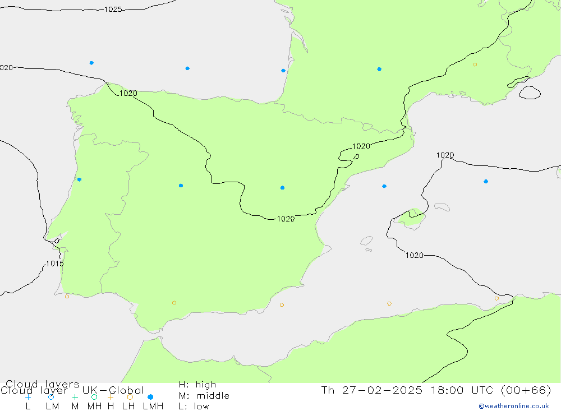Click the 'LM' legend label text
Image resolution: width=561 pixels, height=411 pixels.
[53, 407]
